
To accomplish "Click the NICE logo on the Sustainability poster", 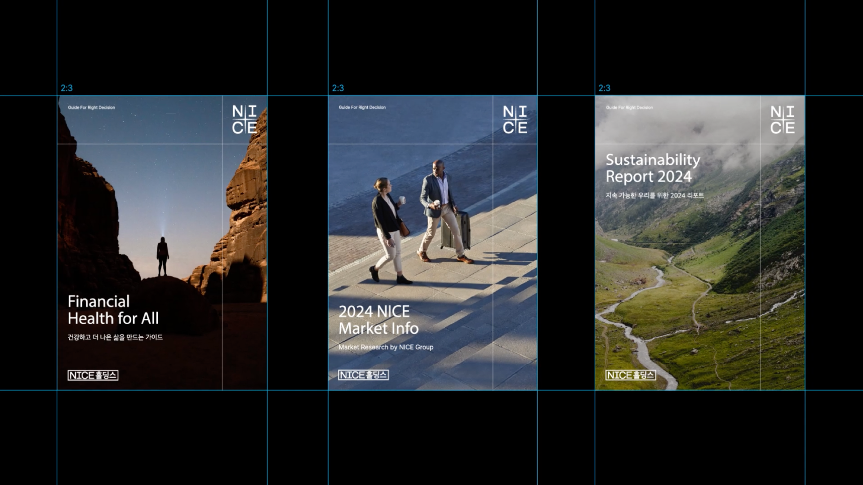I will click(783, 119).
